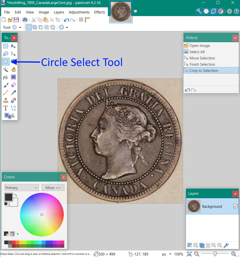Open the Settings gear

coord(229,11)
